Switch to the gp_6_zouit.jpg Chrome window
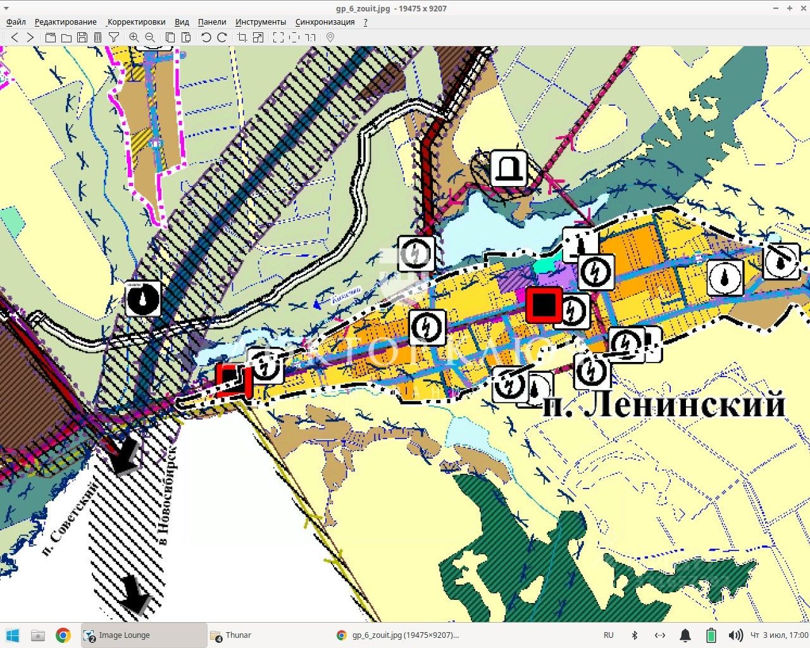The image size is (810, 648). pos(397,635)
